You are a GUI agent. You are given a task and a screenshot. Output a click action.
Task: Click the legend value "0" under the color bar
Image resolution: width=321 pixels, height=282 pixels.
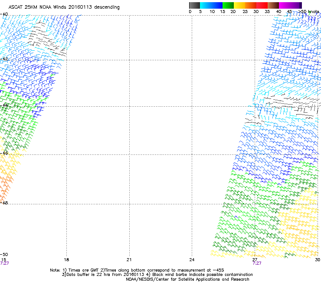click(190, 12)
